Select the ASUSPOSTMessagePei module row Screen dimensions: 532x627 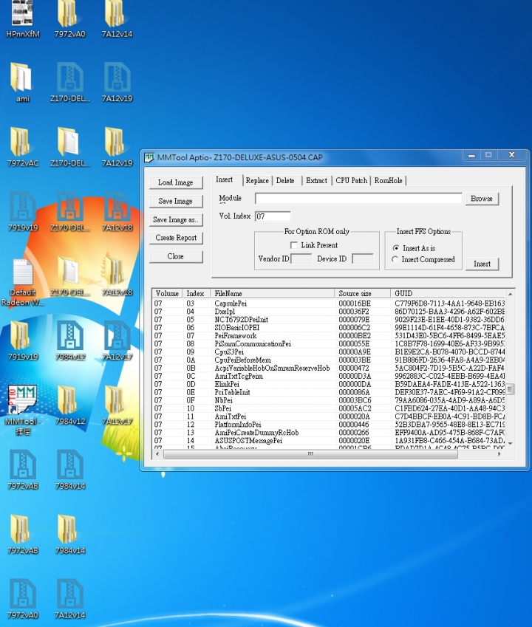tap(329, 441)
